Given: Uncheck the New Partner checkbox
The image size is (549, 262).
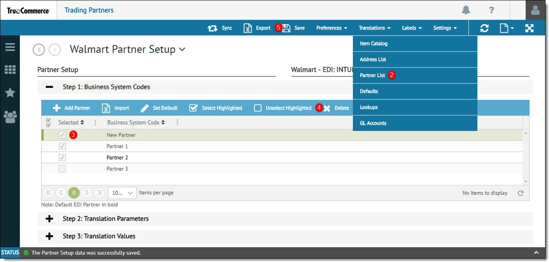Looking at the screenshot, I should [62, 134].
